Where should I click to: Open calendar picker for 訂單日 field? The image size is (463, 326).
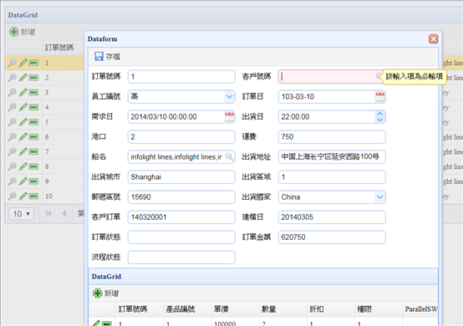379,97
